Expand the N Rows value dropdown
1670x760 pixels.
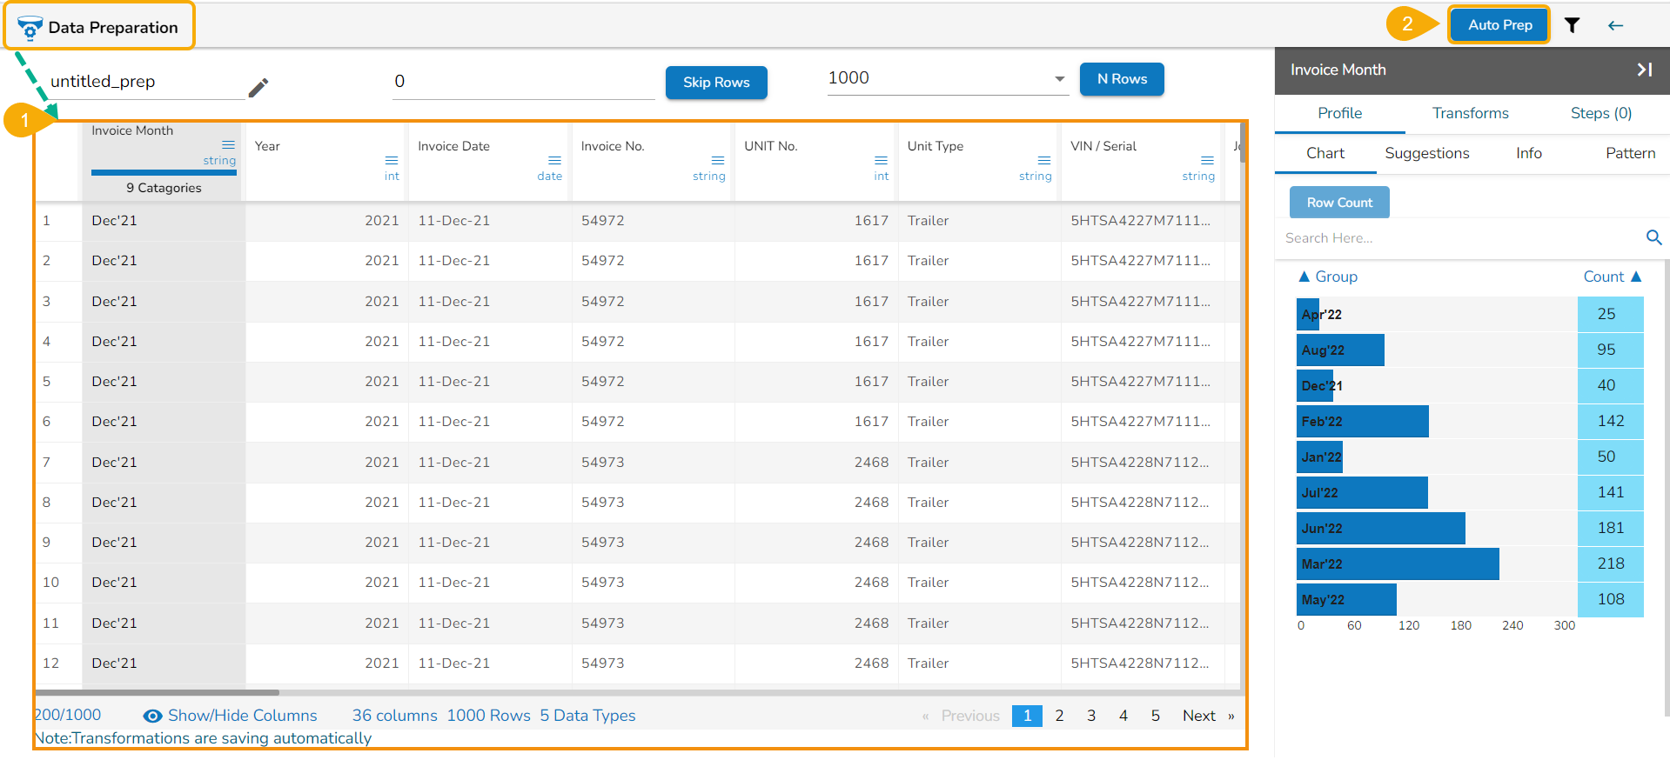1059,79
